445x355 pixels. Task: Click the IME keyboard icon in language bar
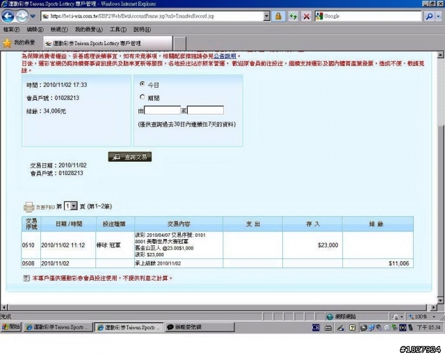coord(328,328)
